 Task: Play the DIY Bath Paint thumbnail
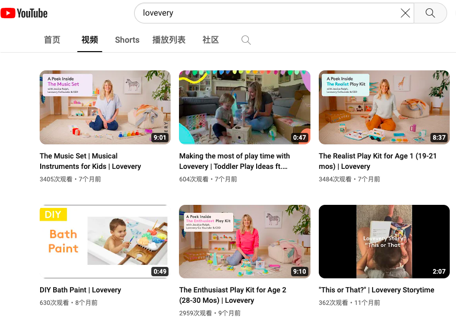(x=105, y=241)
